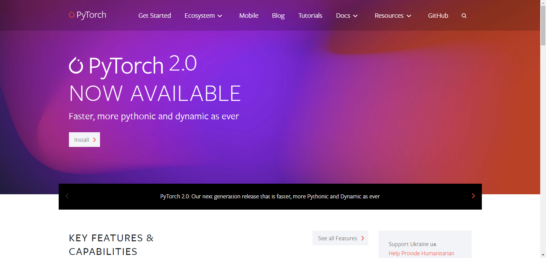Visit the GitHub link in navbar
Image resolution: width=546 pixels, height=258 pixels.
[438, 16]
